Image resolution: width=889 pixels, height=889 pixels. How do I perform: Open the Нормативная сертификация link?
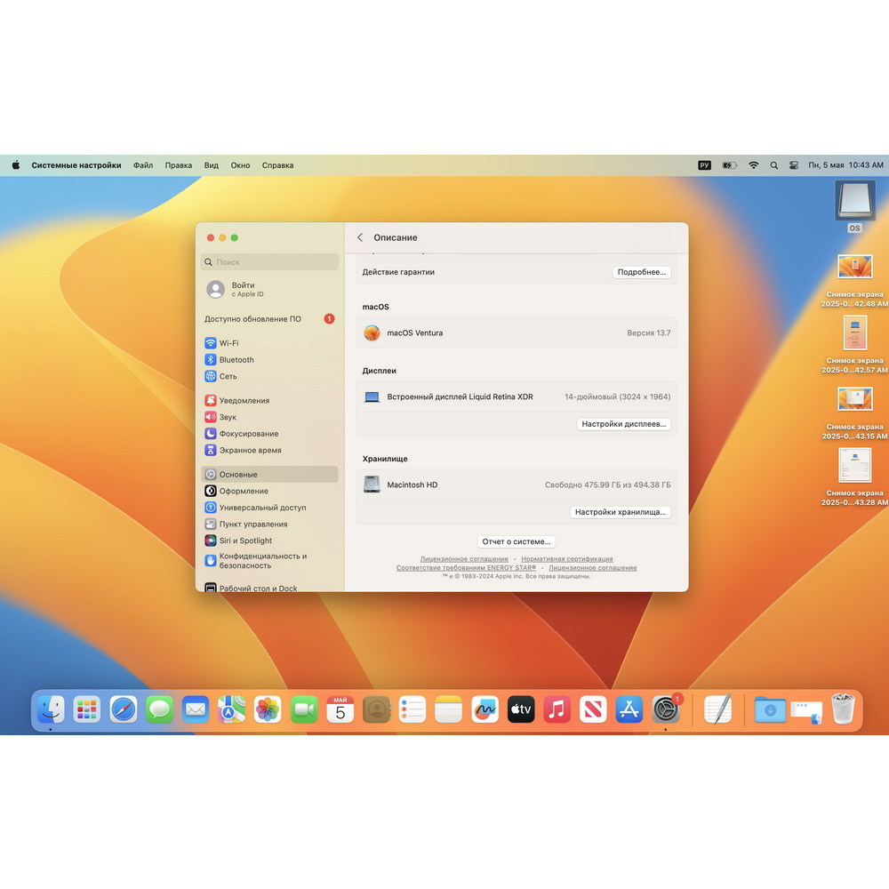pyautogui.click(x=567, y=558)
